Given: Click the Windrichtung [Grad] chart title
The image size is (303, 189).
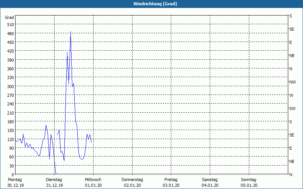Looking at the screenshot, I should click(x=155, y=4).
